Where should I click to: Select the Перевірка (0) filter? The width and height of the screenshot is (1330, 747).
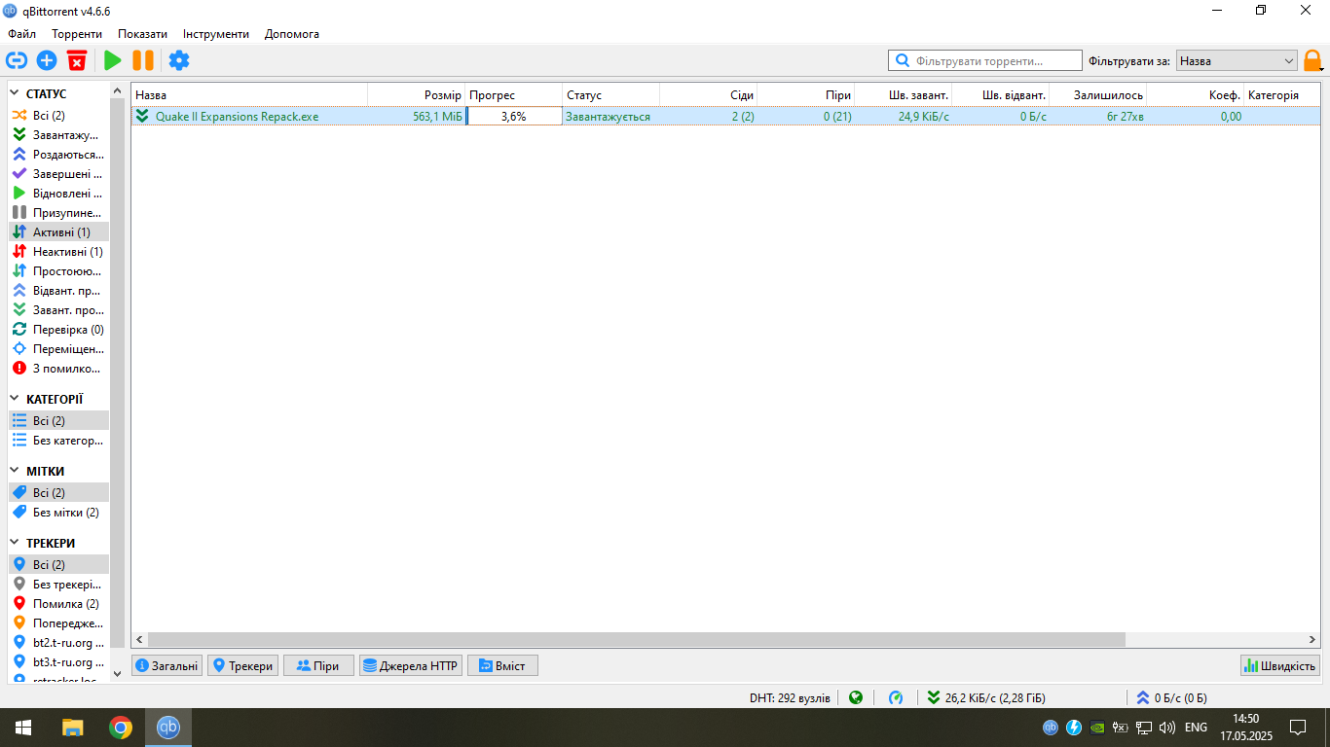coord(58,330)
